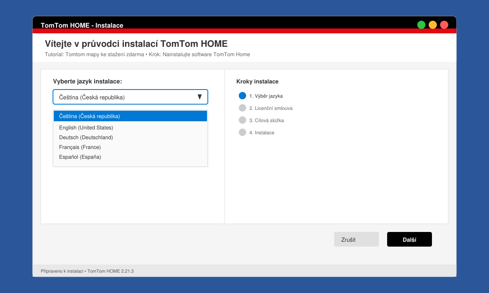Click the red window control button
Screen dimensions: 489x293
pos(444,25)
